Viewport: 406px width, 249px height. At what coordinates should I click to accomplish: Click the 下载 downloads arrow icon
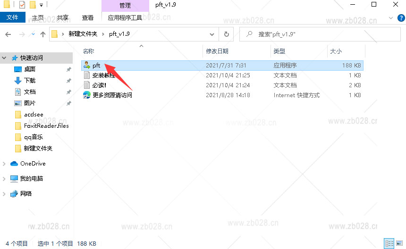click(18, 81)
